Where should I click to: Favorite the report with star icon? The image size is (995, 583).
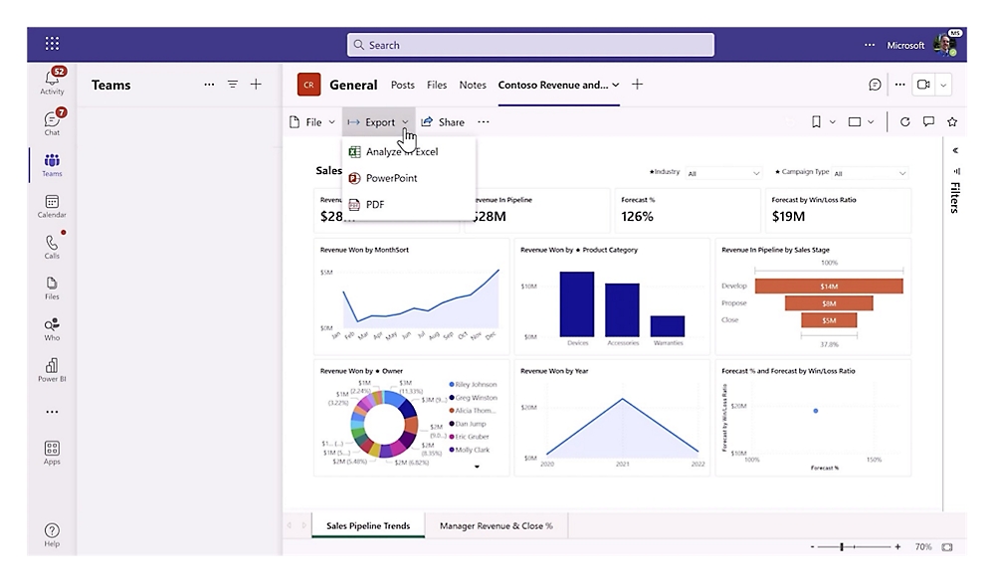click(x=952, y=121)
